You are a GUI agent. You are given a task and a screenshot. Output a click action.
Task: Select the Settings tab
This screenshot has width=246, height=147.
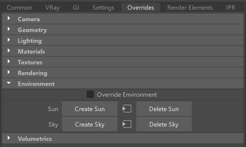click(103, 7)
